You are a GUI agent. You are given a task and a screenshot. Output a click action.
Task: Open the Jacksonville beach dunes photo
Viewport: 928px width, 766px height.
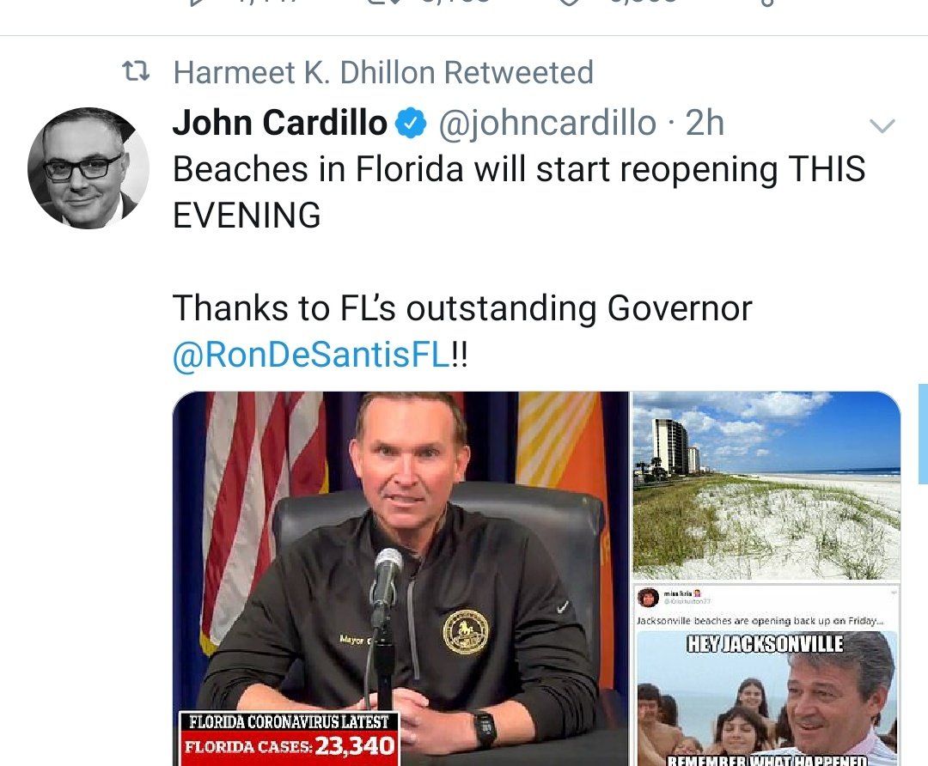point(766,485)
